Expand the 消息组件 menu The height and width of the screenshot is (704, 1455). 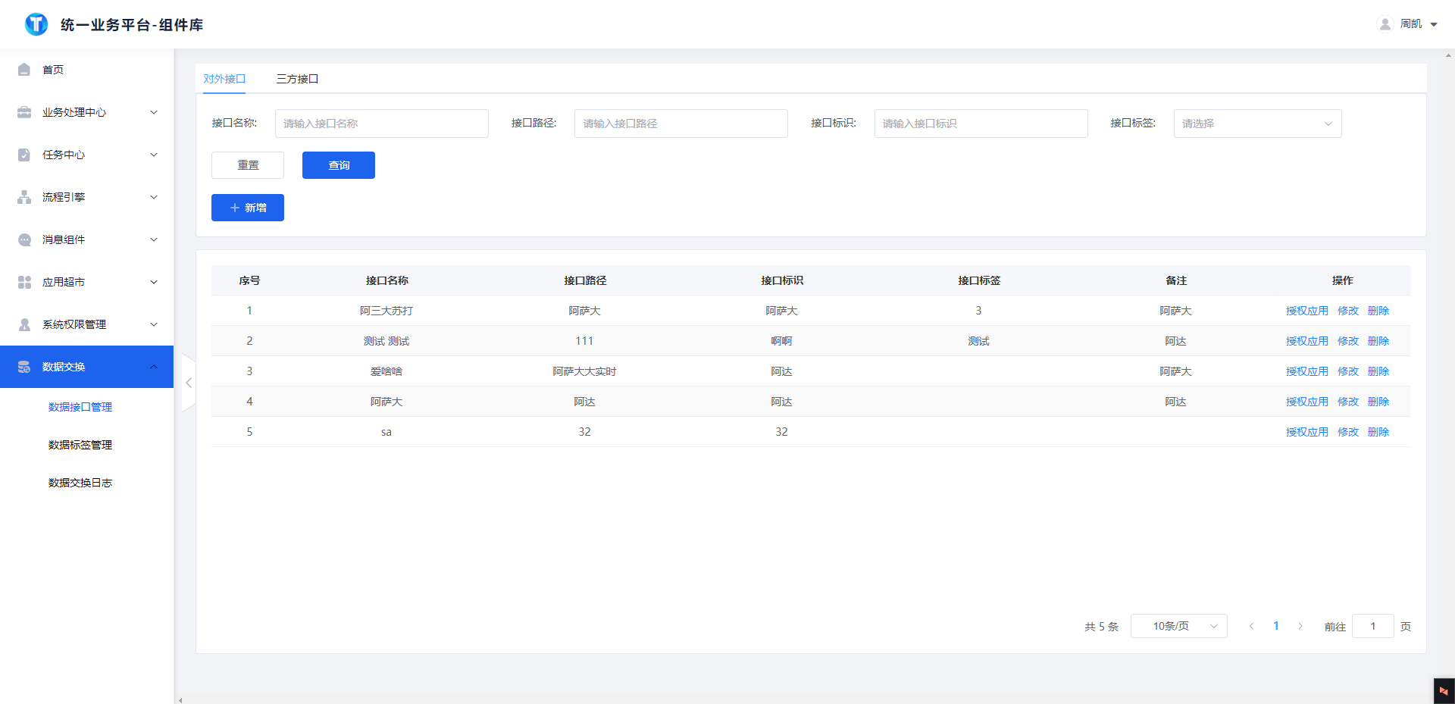pyautogui.click(x=154, y=239)
